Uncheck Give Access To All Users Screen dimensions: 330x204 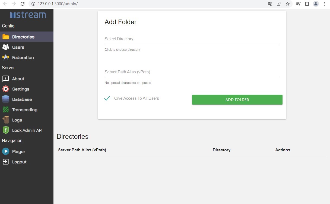(107, 98)
